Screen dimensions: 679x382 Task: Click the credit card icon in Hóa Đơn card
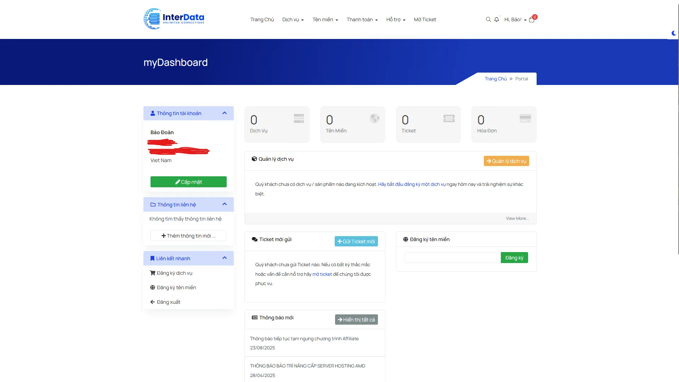pyautogui.click(x=525, y=119)
